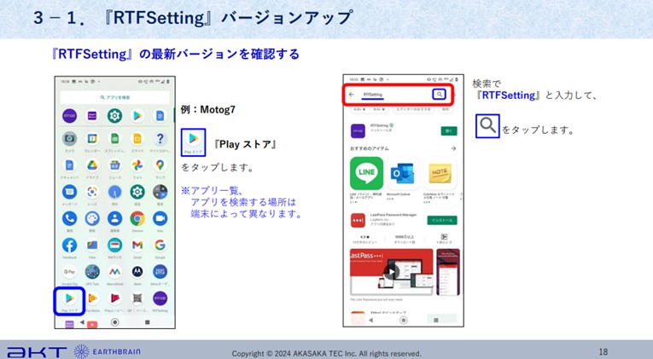Screen dimensions: 653x359
Task: Select the 4.5+ star rating filter chip
Action: [x=379, y=109]
